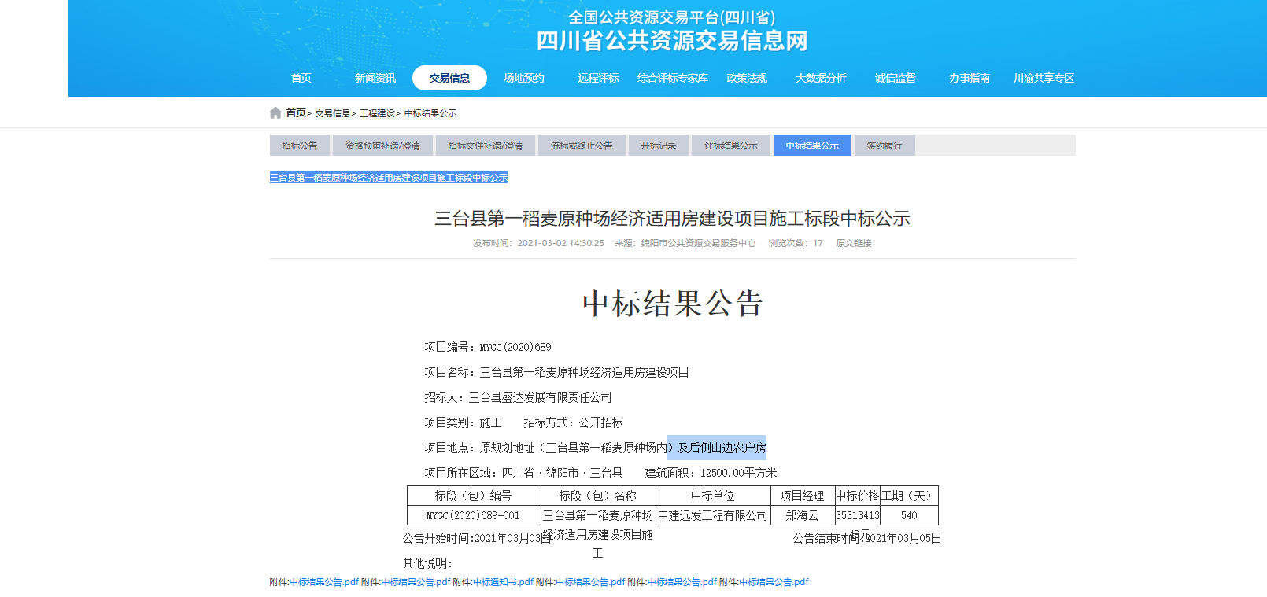Click the 标段(包)编号 table header
1267x597 pixels.
[474, 496]
